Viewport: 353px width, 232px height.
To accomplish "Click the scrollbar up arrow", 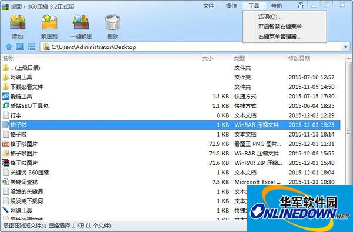I will pos(348,58).
